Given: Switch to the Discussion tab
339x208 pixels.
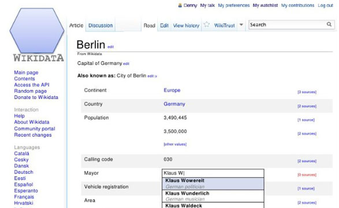Looking at the screenshot, I should click(100, 25).
